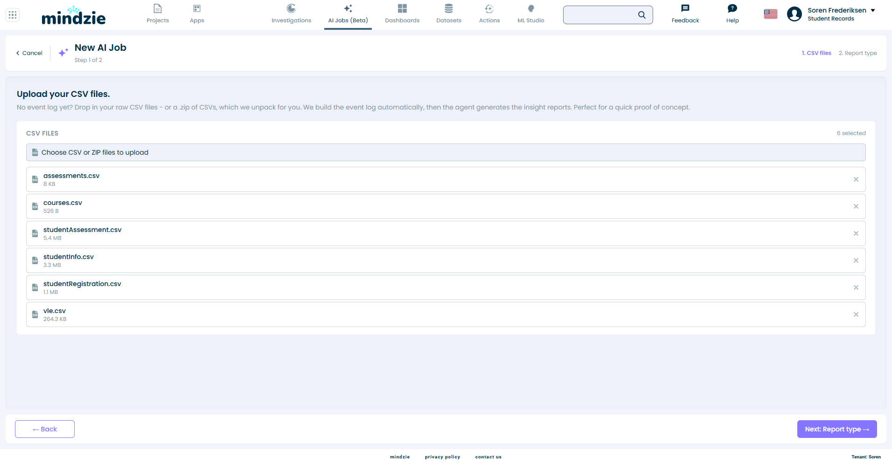The image size is (892, 464).
Task: Remove studentAssessment.csv from list
Action: (856, 233)
